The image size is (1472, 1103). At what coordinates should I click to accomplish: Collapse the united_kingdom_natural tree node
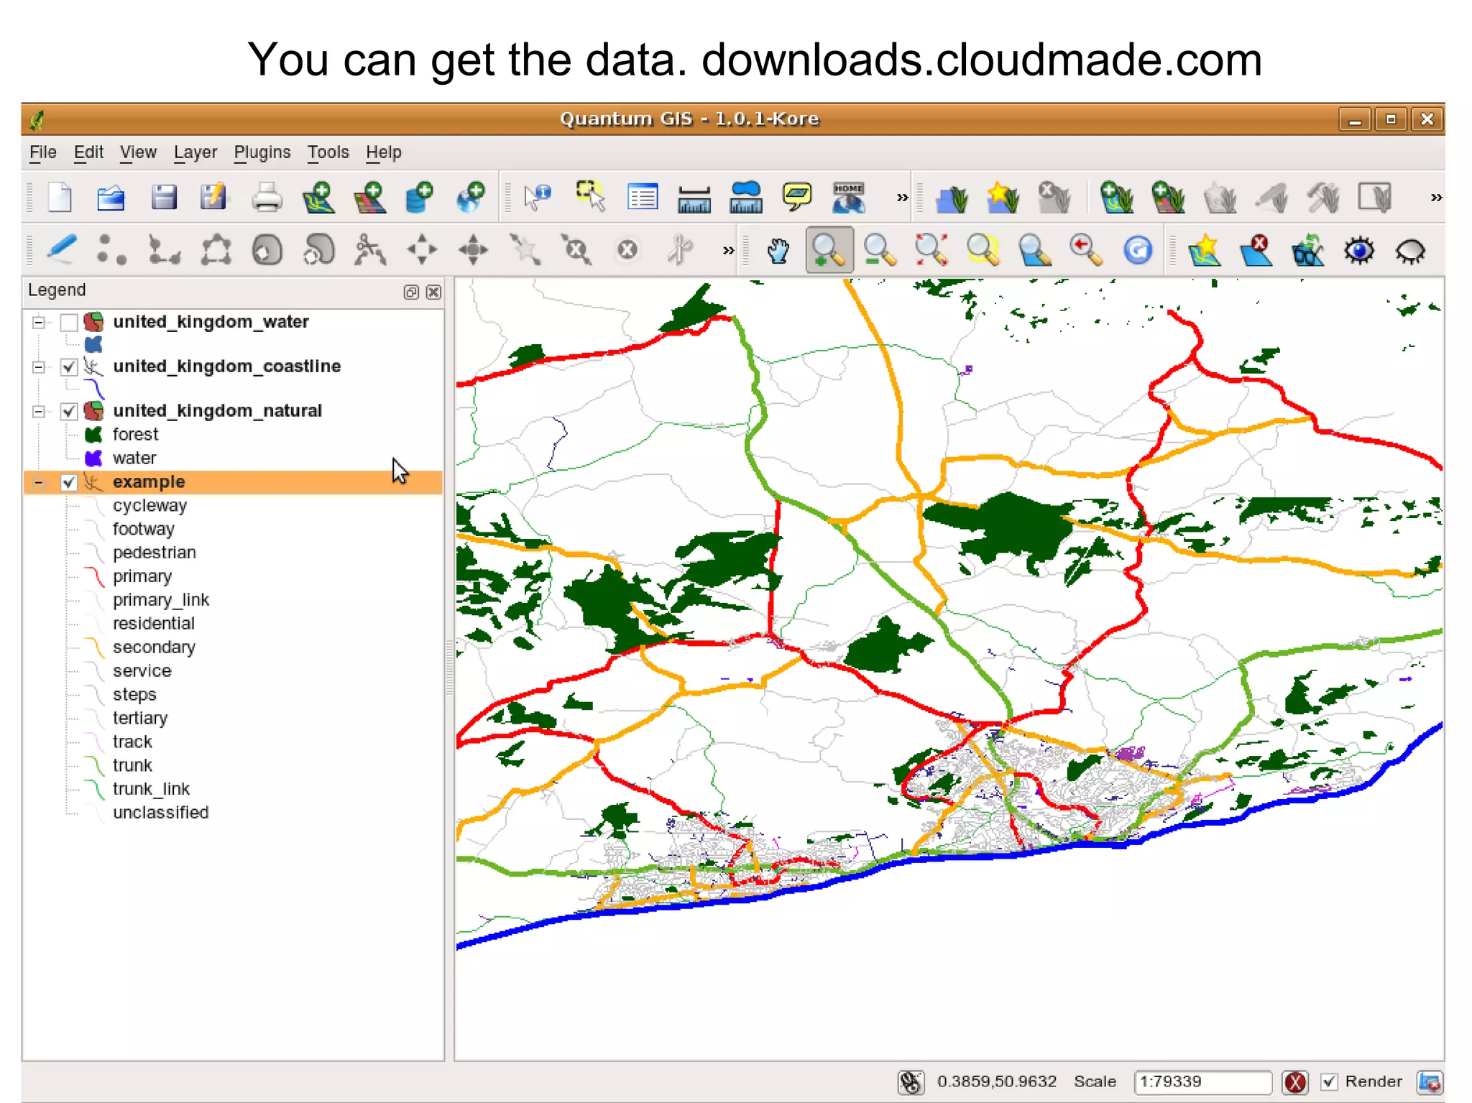click(x=39, y=412)
